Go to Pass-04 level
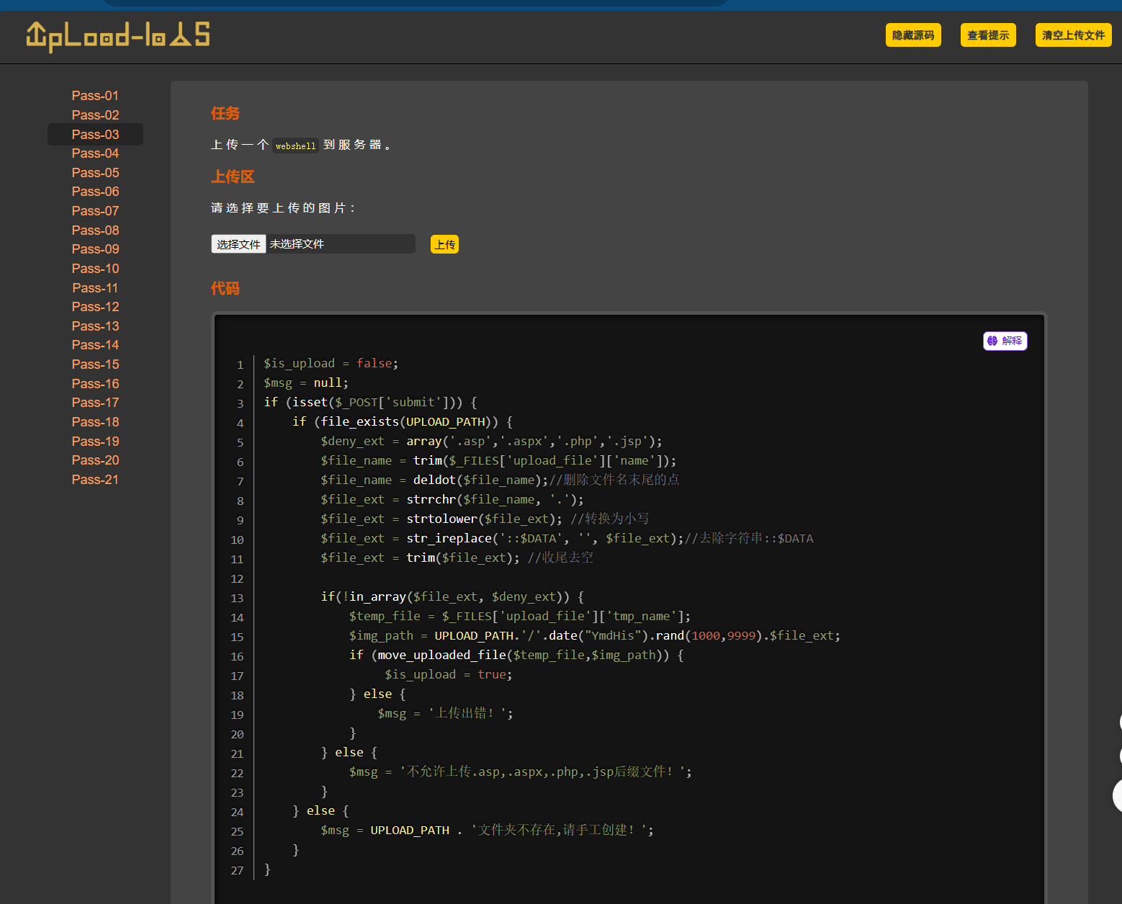The width and height of the screenshot is (1122, 904). pyautogui.click(x=95, y=153)
